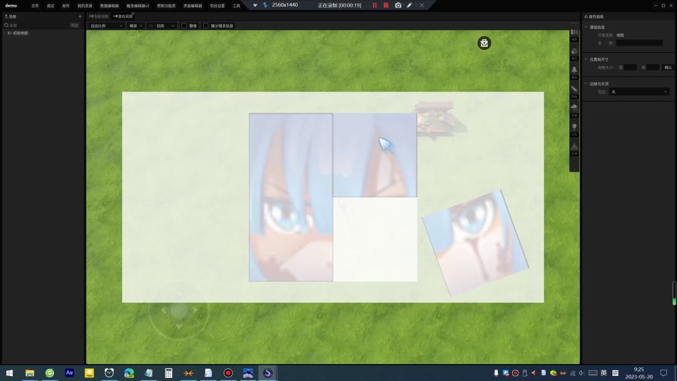
Task: Collapse the 基础信息 section
Action: coord(586,27)
